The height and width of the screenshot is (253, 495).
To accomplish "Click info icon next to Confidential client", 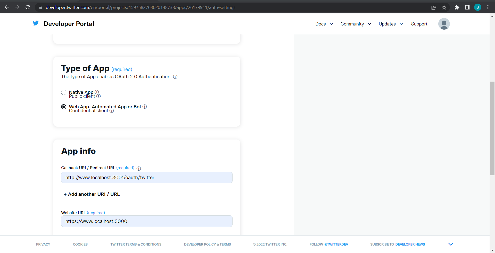I will tap(112, 111).
